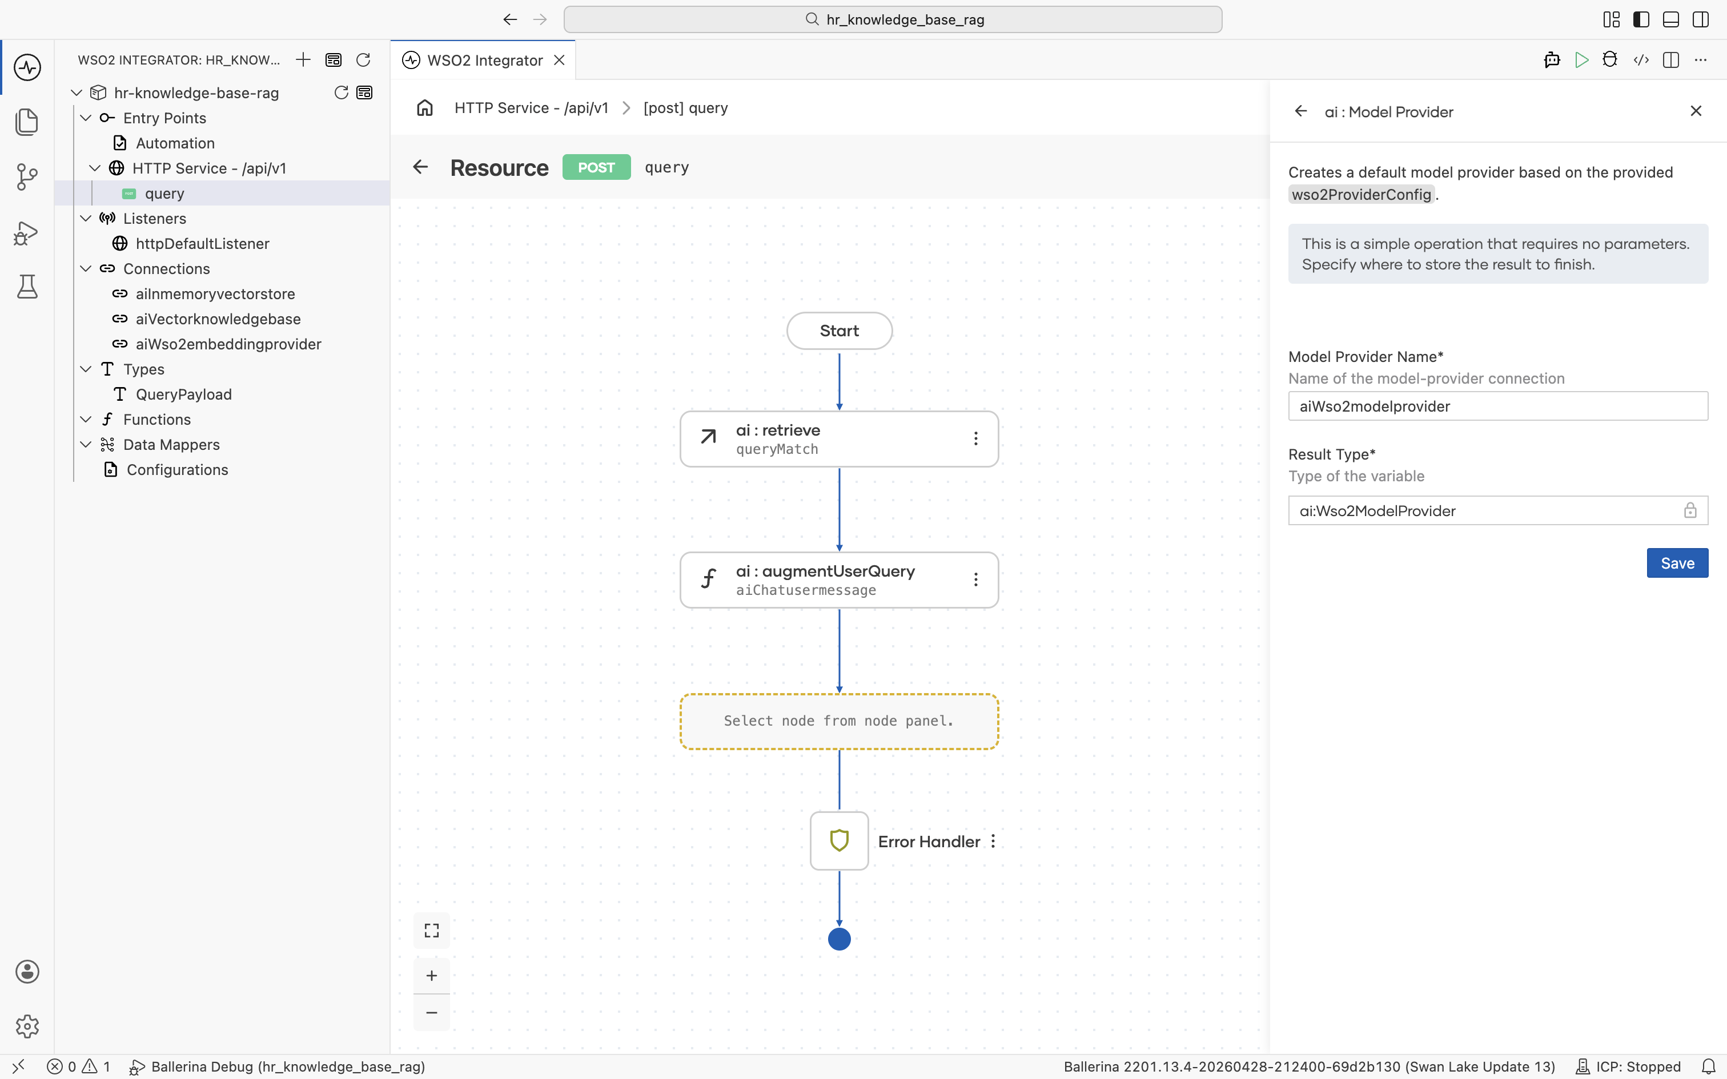The image size is (1727, 1079).
Task: Click the split editor icon in the editor toolbar
Action: (1670, 60)
